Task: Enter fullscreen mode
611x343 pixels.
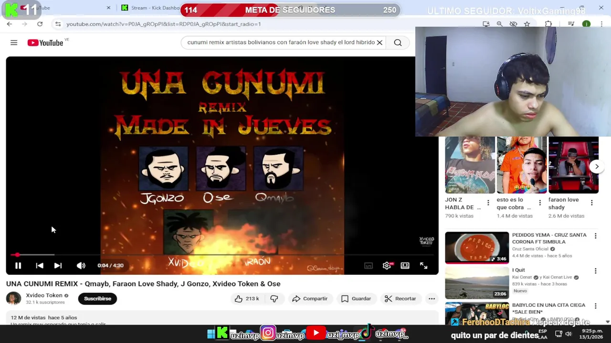Action: point(423,266)
